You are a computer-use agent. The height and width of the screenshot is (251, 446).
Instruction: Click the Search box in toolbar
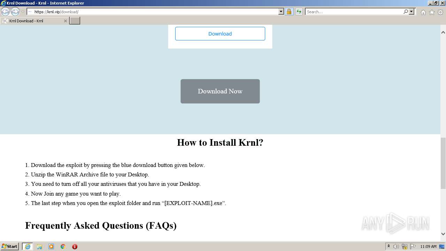click(x=354, y=12)
